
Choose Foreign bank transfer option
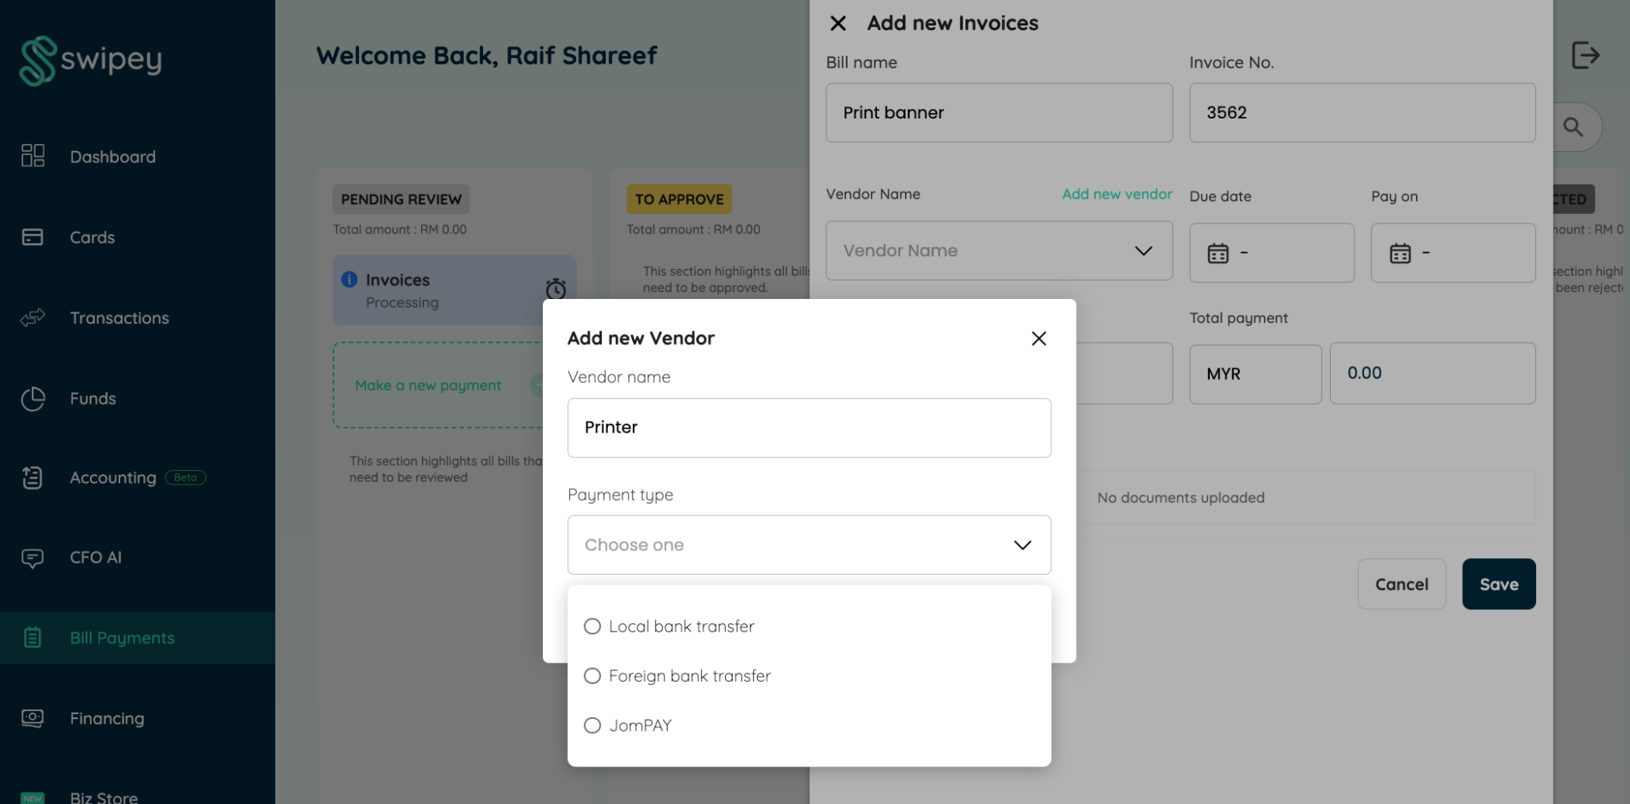[x=689, y=675]
